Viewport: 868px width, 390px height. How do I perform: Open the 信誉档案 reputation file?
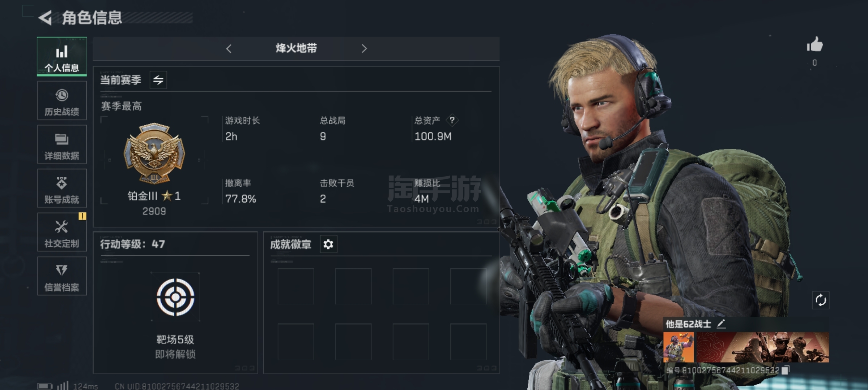pos(62,276)
